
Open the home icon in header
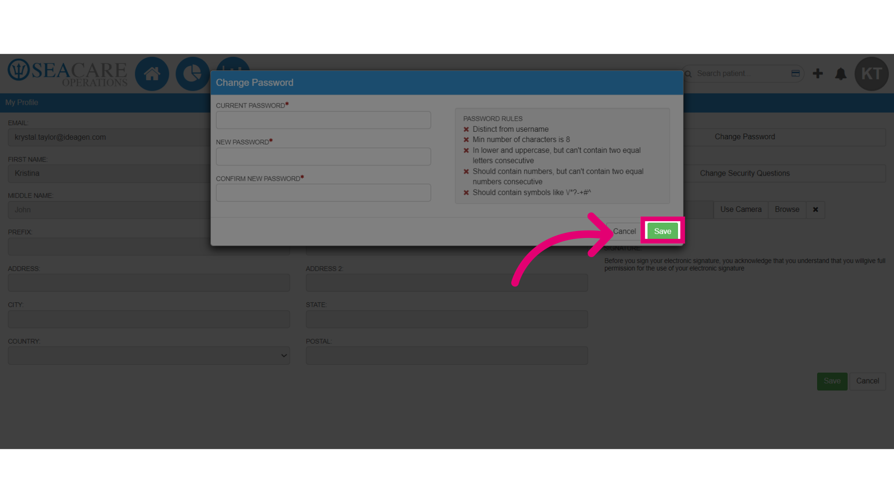pyautogui.click(x=152, y=74)
